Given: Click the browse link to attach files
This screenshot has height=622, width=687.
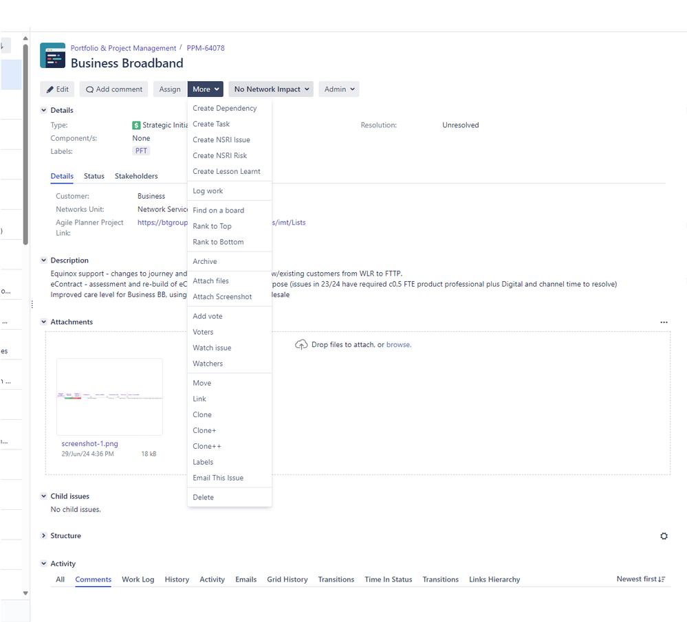Looking at the screenshot, I should point(398,345).
